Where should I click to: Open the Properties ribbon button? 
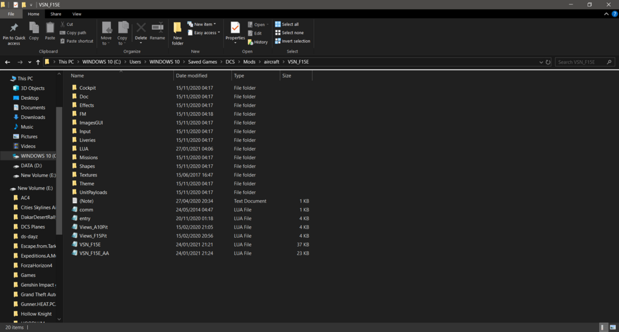235,31
